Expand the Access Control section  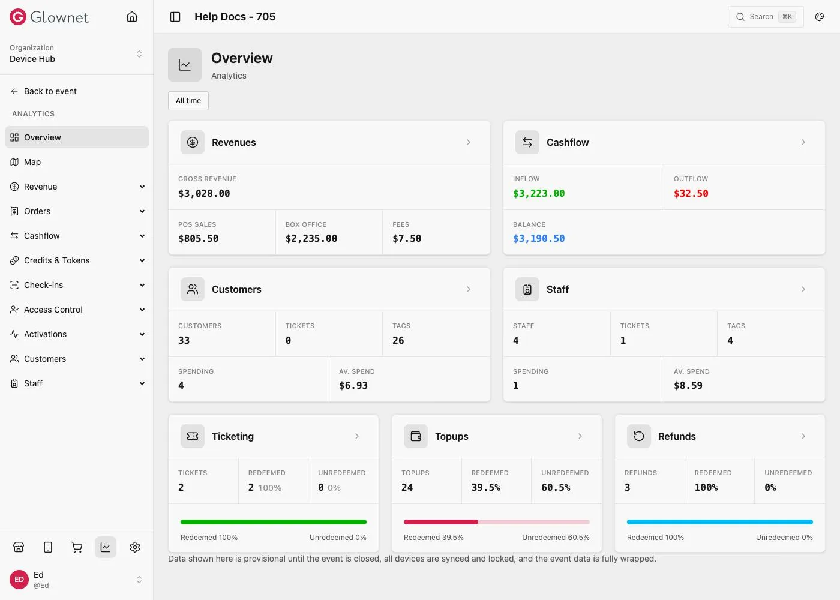click(77, 310)
